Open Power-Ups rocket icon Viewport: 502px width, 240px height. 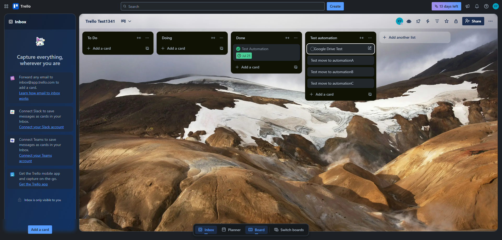(418, 21)
